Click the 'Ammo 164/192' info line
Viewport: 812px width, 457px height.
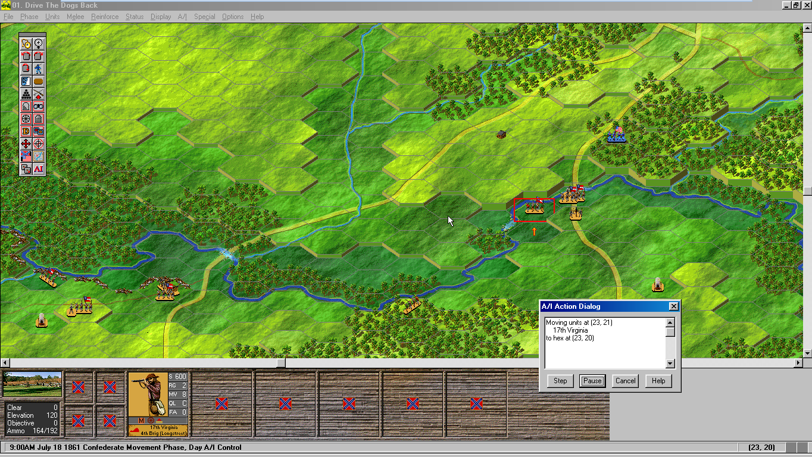[32, 431]
